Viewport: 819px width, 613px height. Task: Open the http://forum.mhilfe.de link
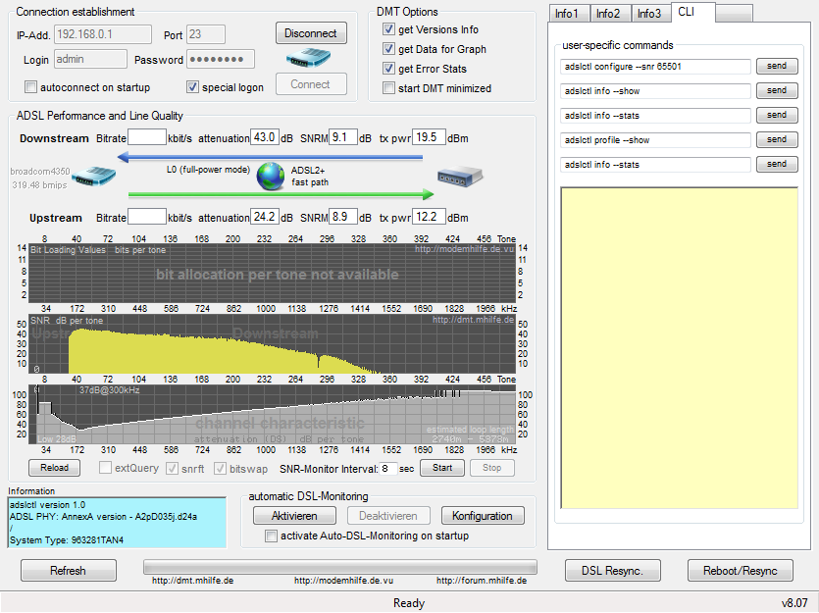coord(482,580)
